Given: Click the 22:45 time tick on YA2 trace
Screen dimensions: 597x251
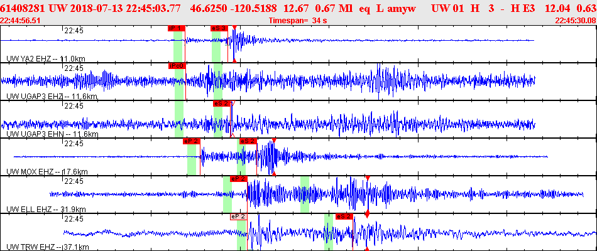Looking at the screenshot, I should click(x=74, y=31).
